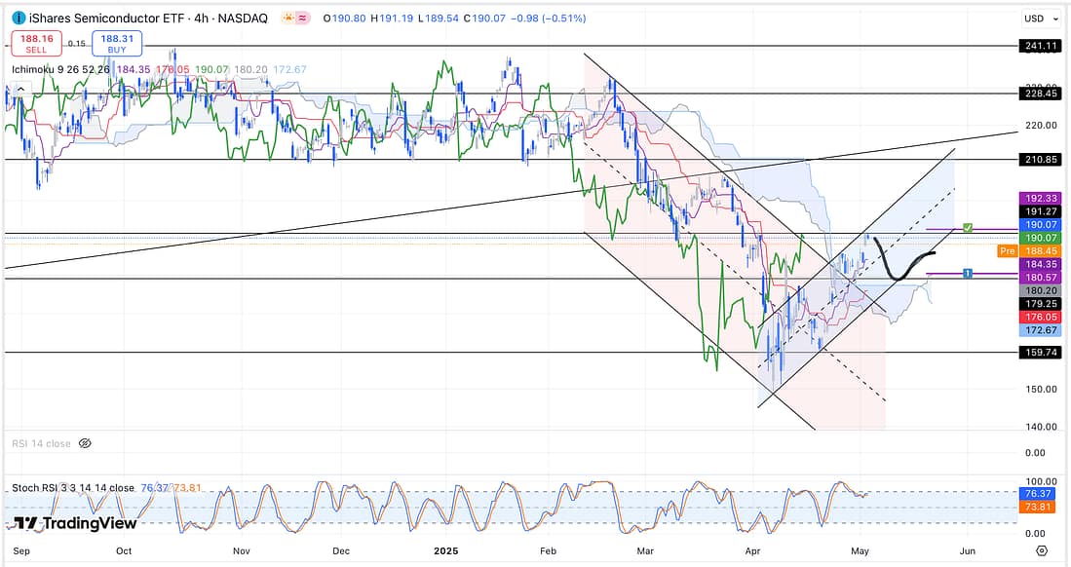Screen dimensions: 1071x567
Task: Click the iShares Semiconductor ETF symbol title
Action: pos(108,19)
